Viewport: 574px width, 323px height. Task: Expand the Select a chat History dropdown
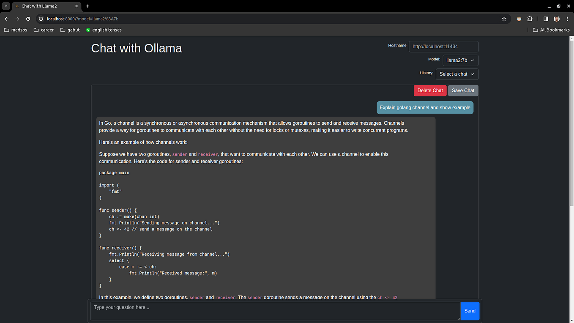coord(456,74)
